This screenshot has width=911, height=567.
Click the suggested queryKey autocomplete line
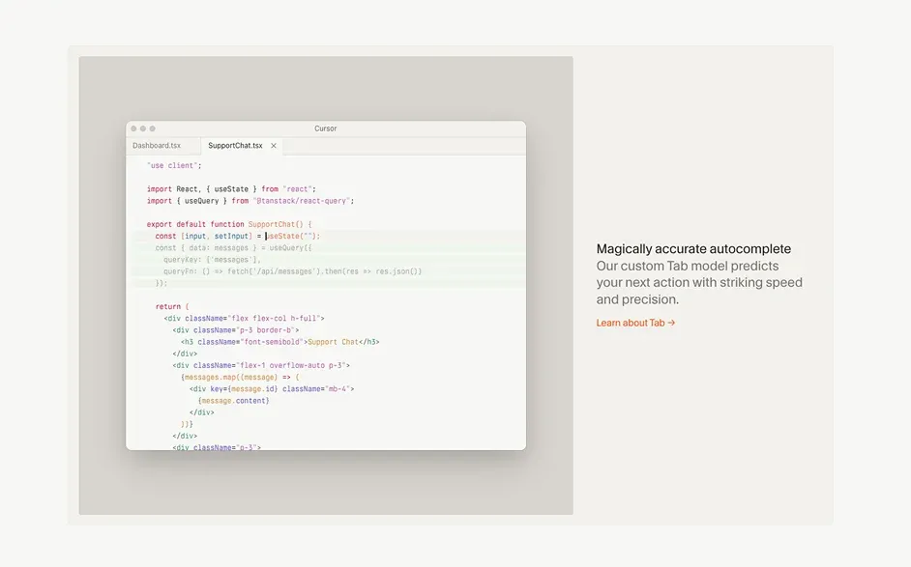tap(212, 260)
